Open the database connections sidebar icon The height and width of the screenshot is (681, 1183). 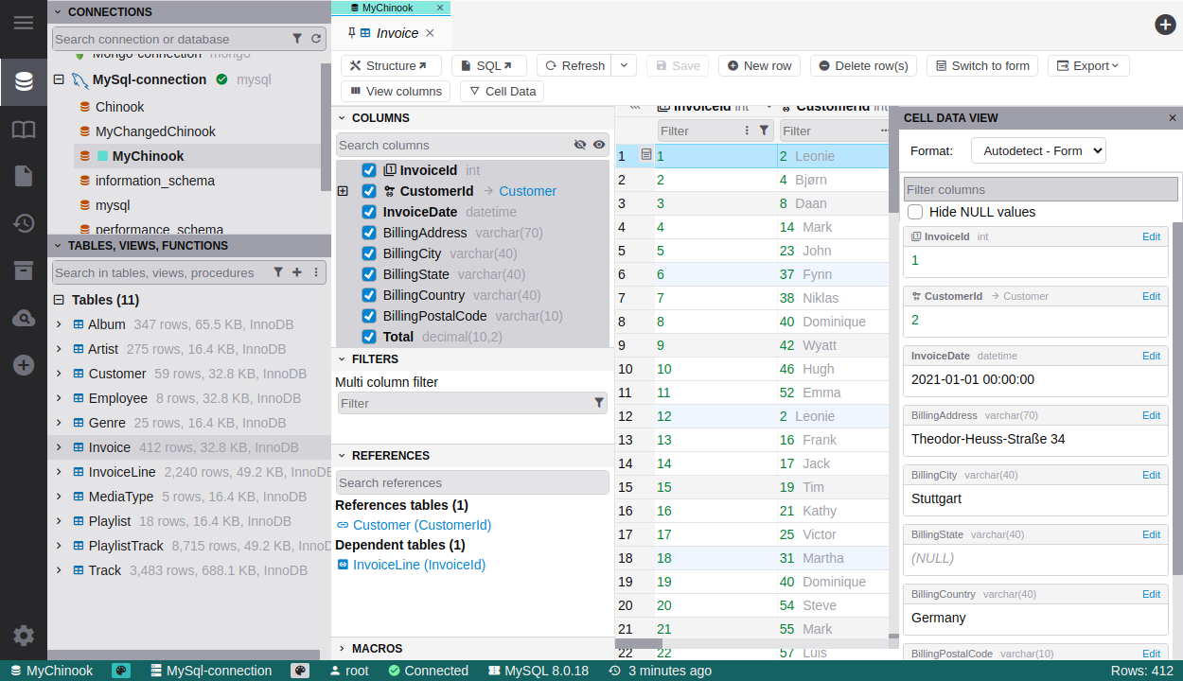click(x=24, y=81)
